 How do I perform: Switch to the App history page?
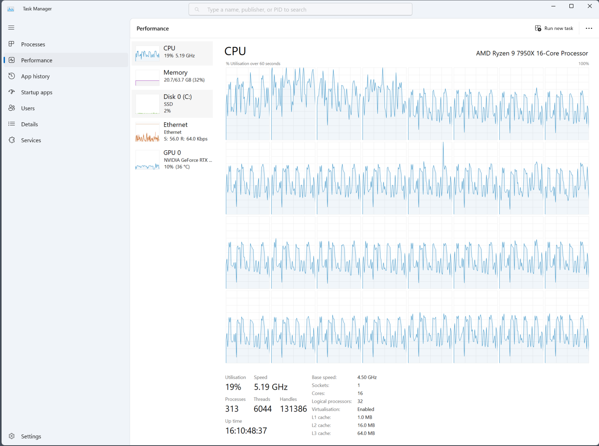[x=35, y=76]
